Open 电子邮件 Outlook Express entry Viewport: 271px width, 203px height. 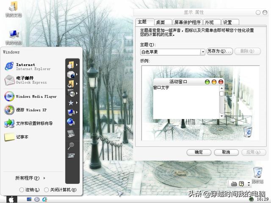[26, 80]
